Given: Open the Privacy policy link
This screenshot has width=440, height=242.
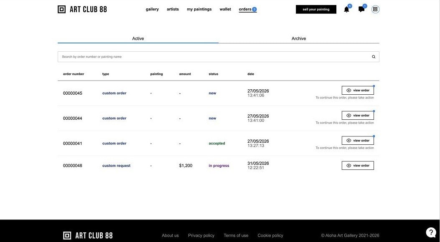Looking at the screenshot, I should click(x=201, y=236).
